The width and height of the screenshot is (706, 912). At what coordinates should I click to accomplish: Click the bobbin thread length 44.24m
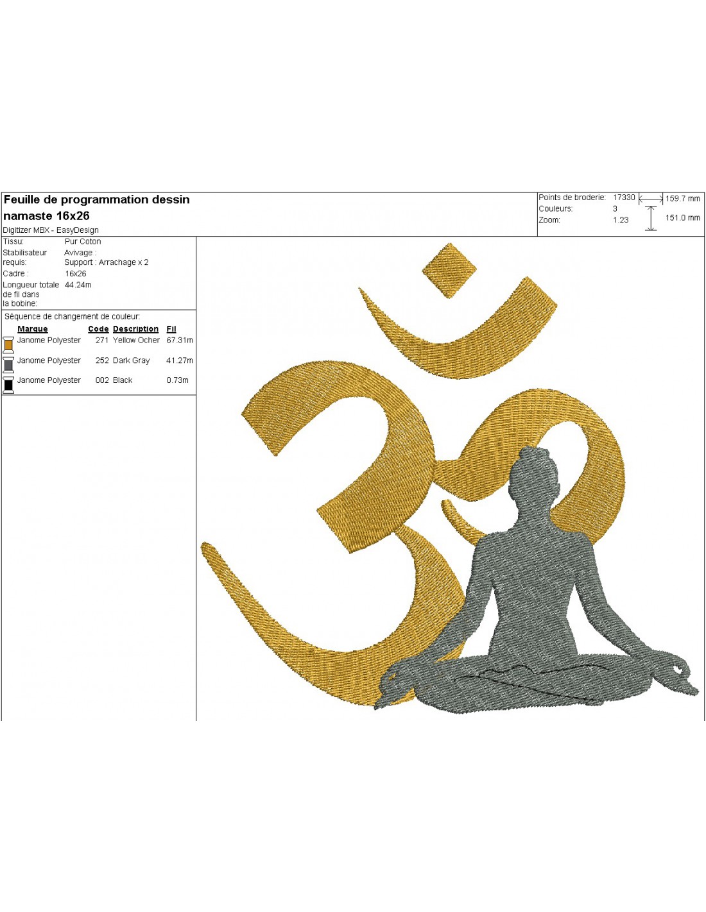78,285
